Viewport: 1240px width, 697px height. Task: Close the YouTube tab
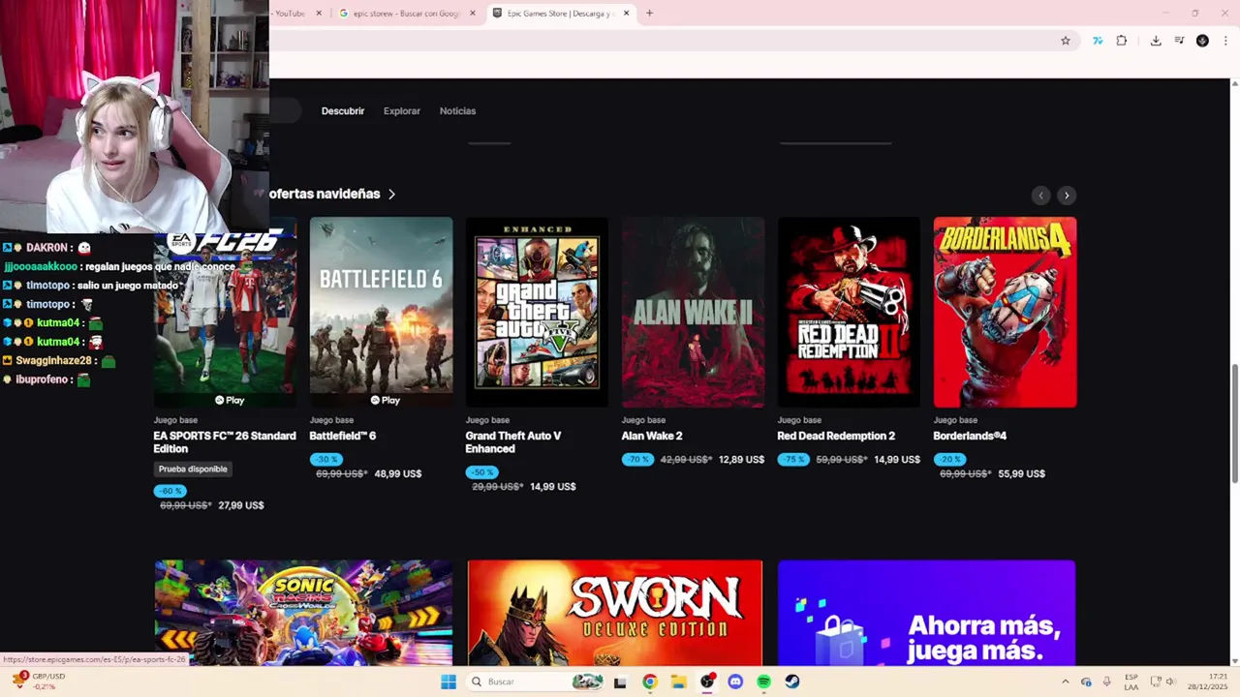click(319, 14)
